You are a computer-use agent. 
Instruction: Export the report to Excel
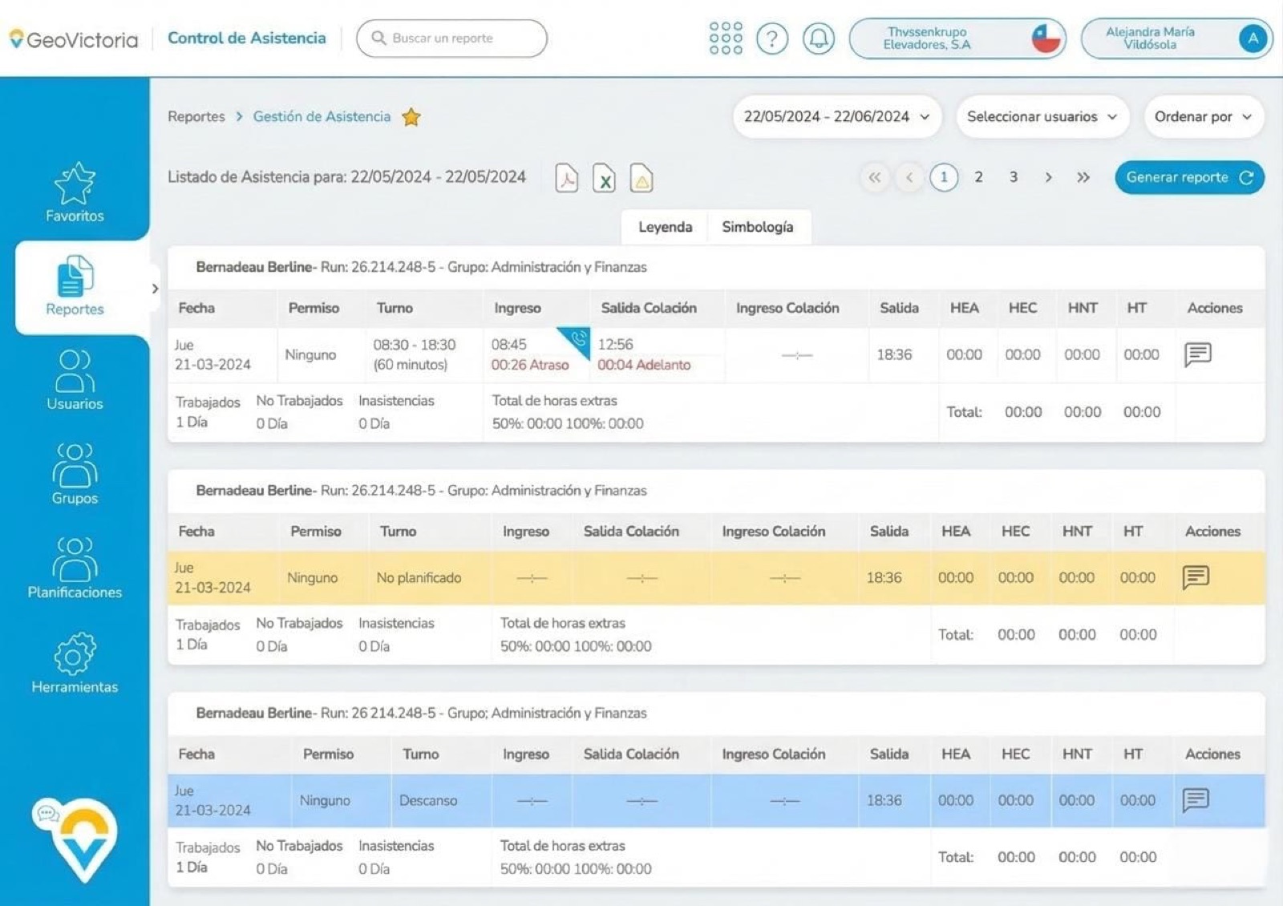point(604,177)
